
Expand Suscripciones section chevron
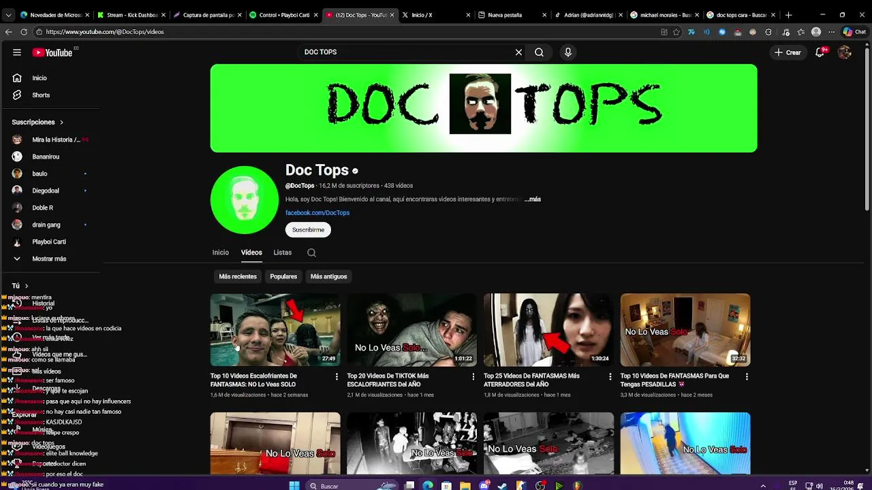coord(61,122)
